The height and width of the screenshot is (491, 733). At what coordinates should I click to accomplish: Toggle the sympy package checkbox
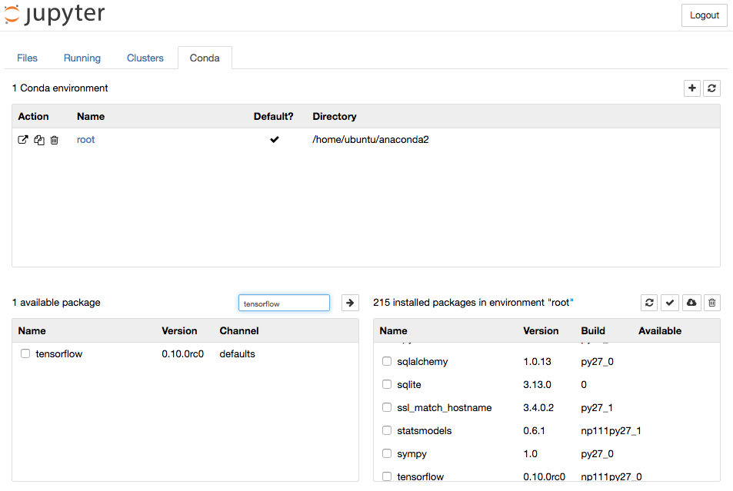pos(387,454)
